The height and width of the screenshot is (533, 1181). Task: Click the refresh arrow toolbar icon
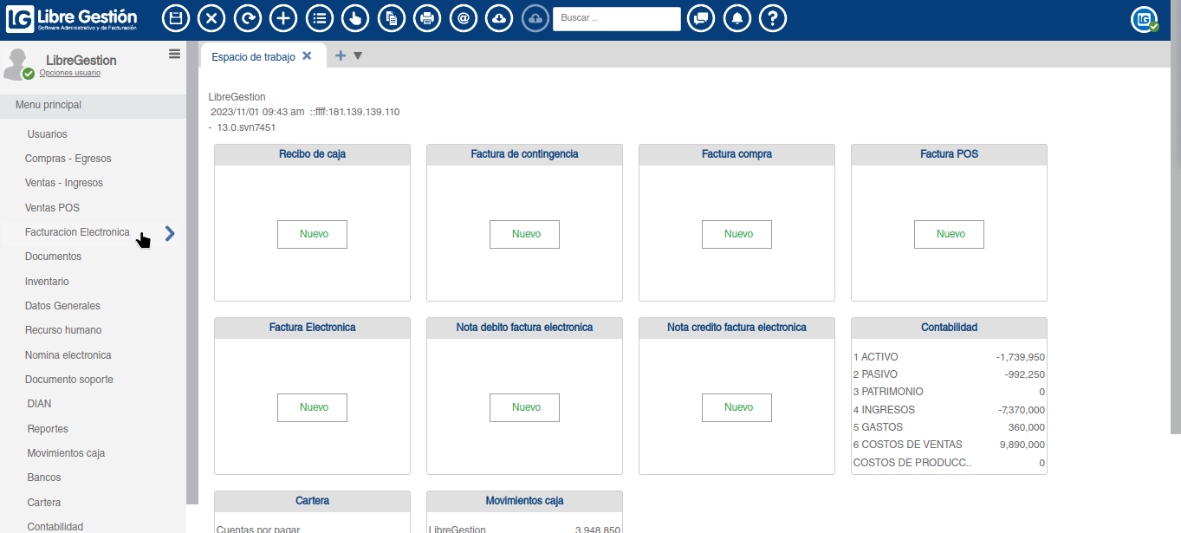click(247, 18)
